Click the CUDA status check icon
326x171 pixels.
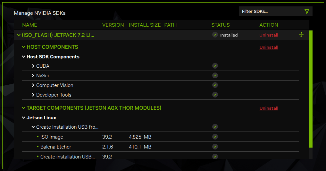tap(215, 66)
